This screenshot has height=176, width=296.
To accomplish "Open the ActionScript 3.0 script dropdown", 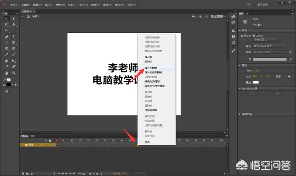I will pyautogui.click(x=270, y=52).
